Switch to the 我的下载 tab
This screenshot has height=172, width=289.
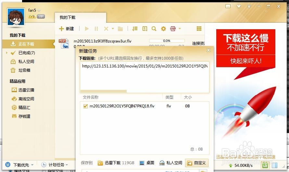[80, 18]
